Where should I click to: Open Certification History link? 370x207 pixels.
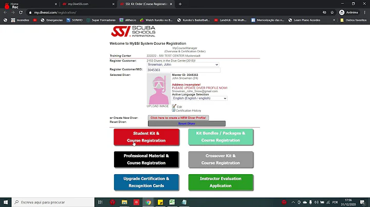coord(189,111)
